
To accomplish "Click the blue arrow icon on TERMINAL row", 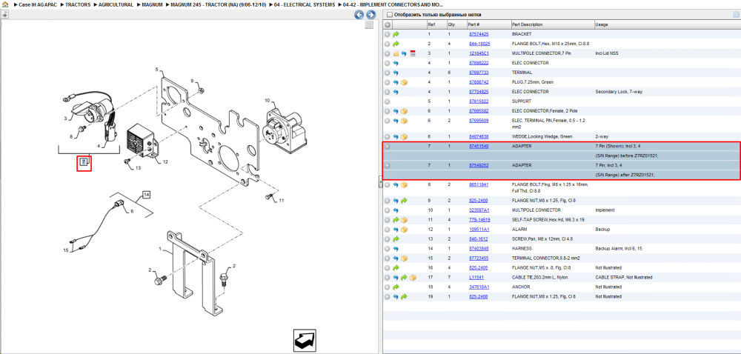I will (x=396, y=73).
